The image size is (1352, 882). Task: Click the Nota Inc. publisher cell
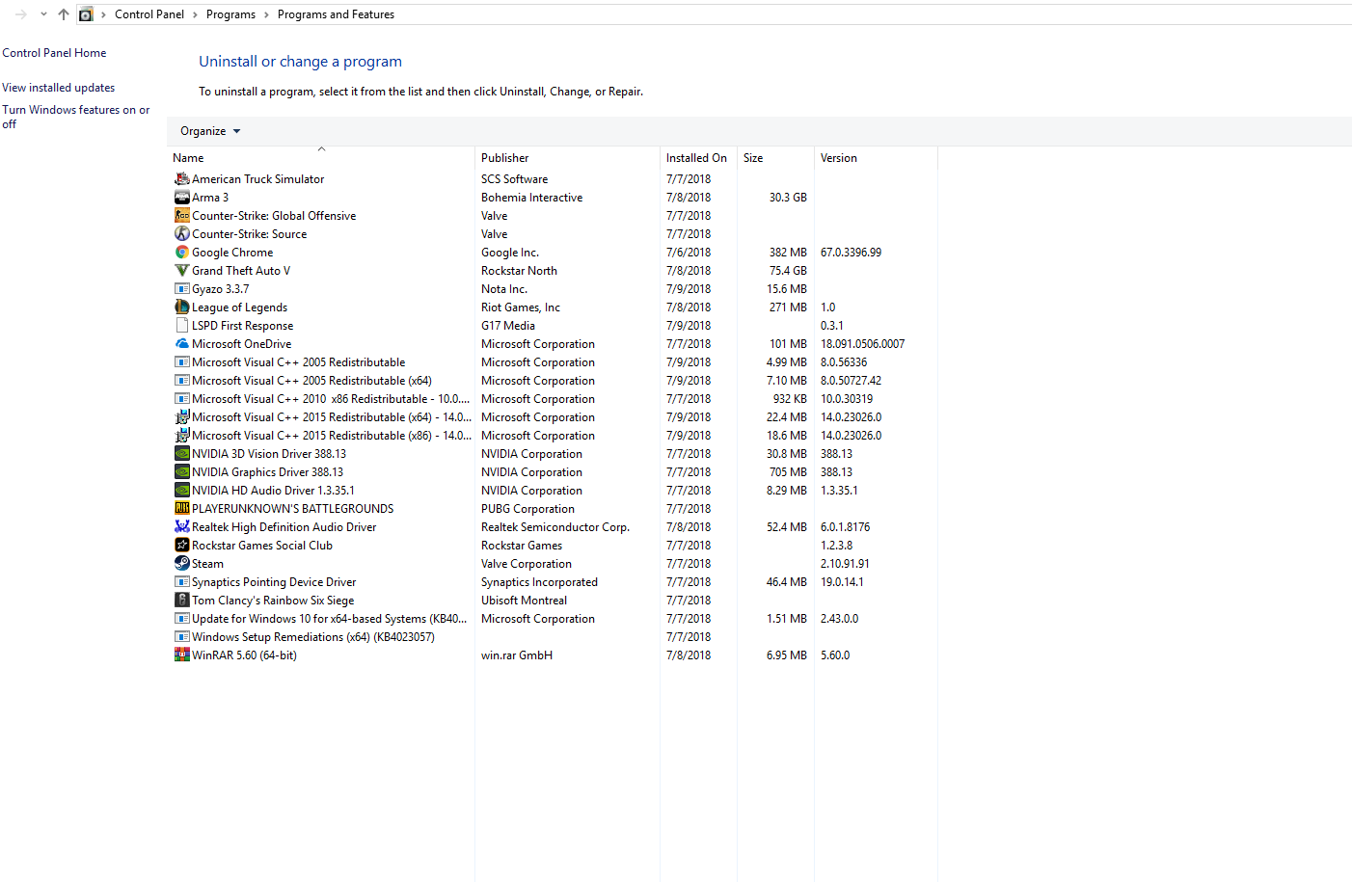[x=504, y=289]
